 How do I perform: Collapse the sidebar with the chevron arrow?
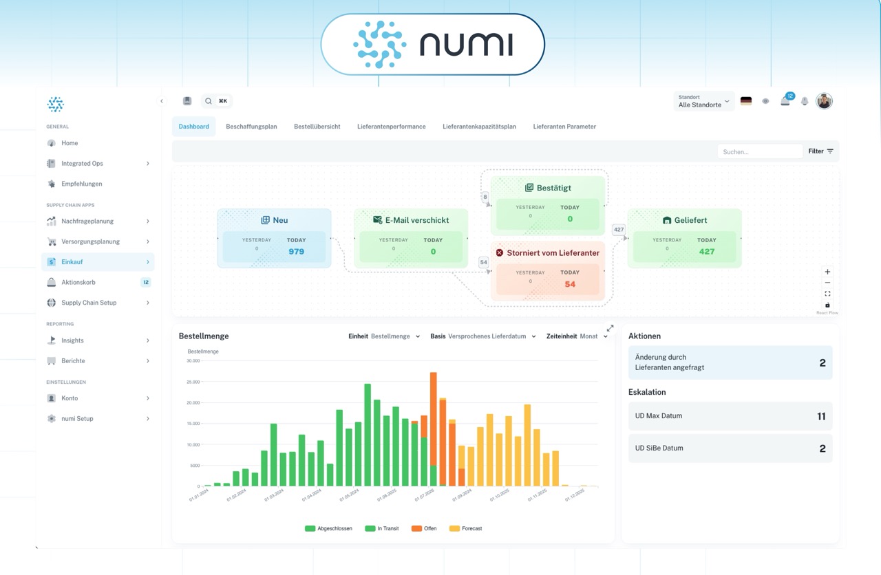tap(162, 101)
